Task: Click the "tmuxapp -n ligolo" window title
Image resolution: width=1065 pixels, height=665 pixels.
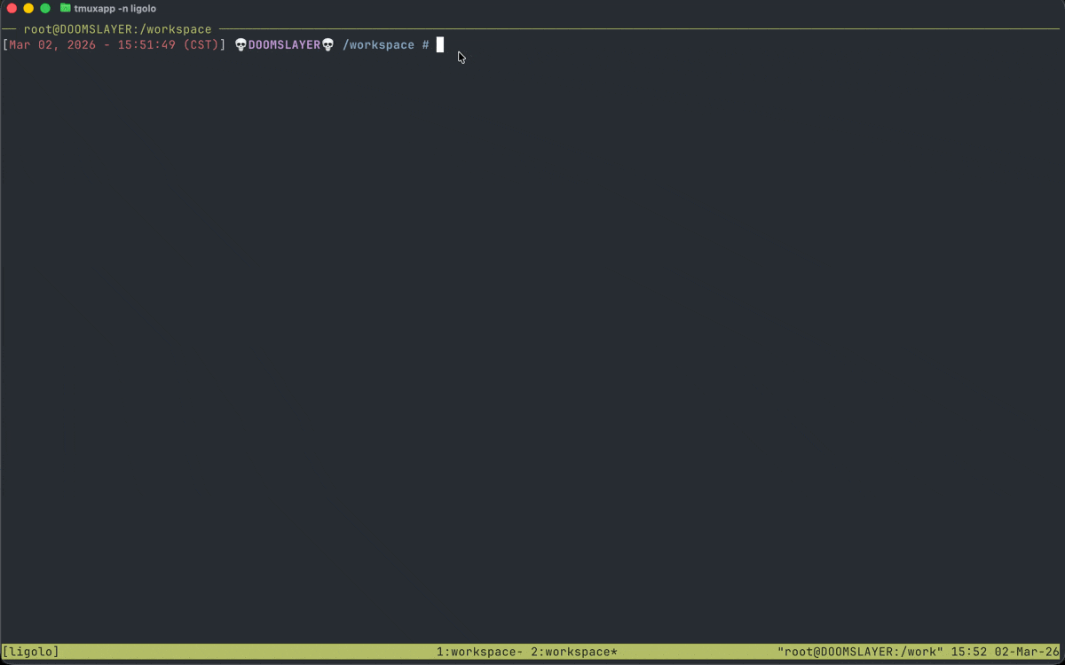Action: pos(114,8)
